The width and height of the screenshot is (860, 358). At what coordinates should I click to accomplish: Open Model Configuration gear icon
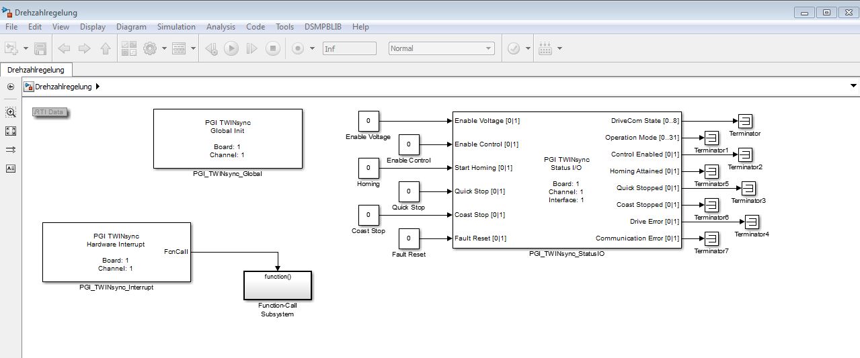point(149,48)
